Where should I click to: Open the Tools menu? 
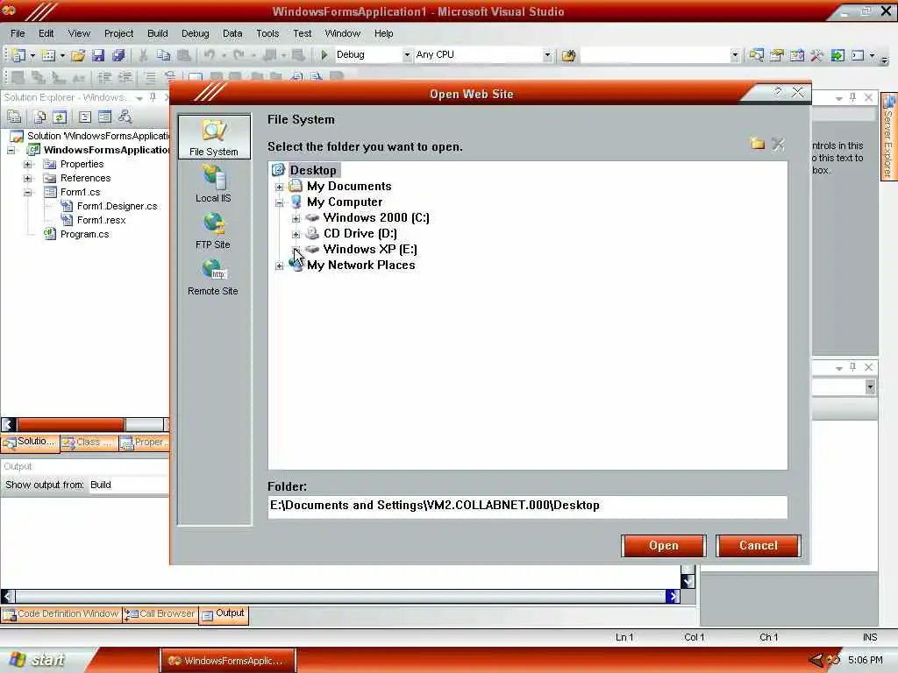pos(267,34)
